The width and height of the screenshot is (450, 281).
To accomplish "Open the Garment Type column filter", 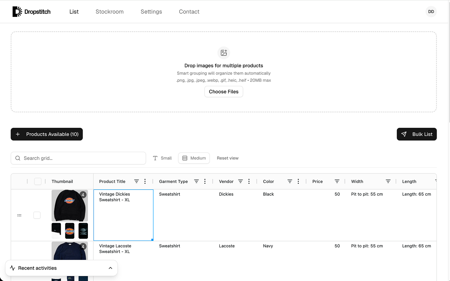I will pyautogui.click(x=197, y=181).
